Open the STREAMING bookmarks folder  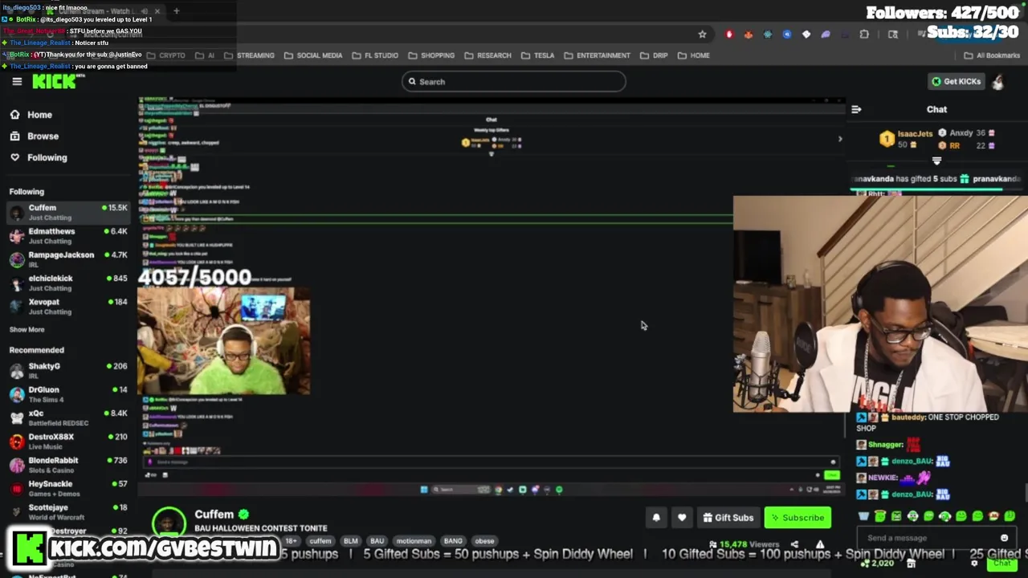(250, 55)
